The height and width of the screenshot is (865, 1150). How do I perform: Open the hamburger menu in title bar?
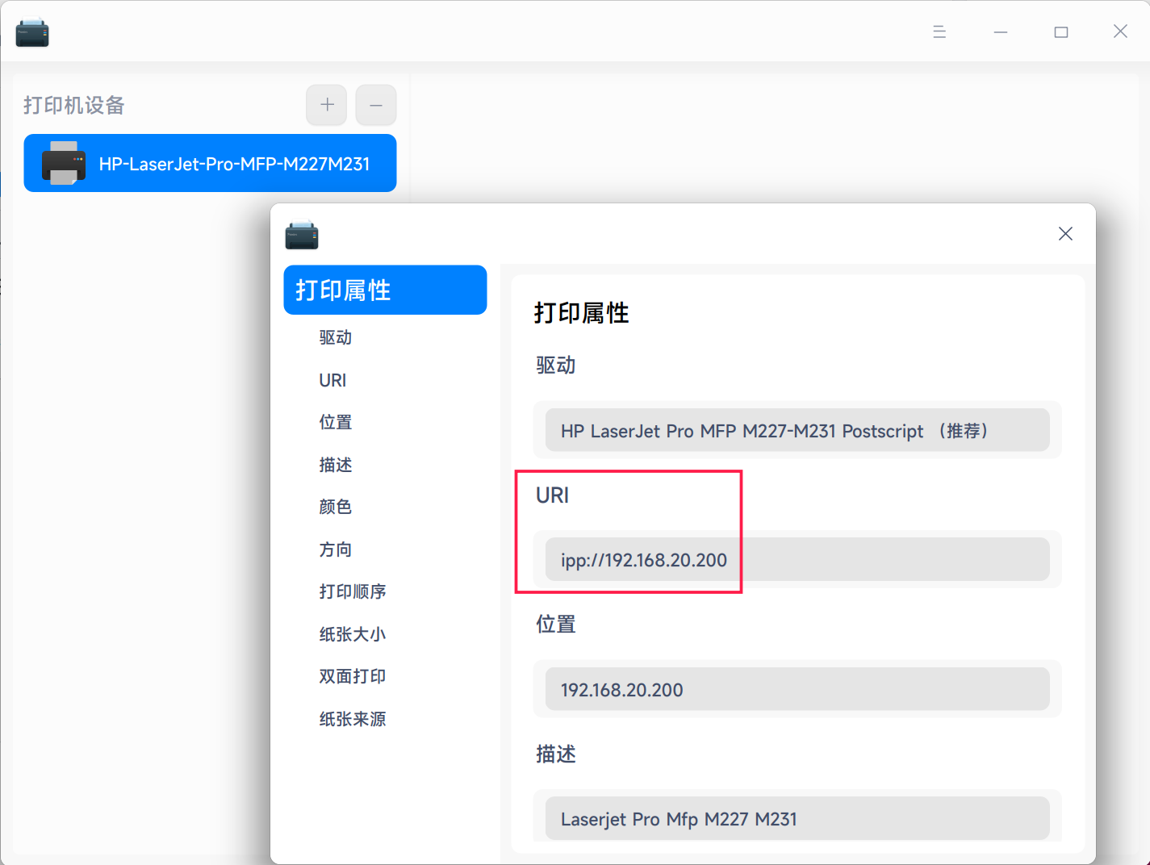pyautogui.click(x=939, y=31)
